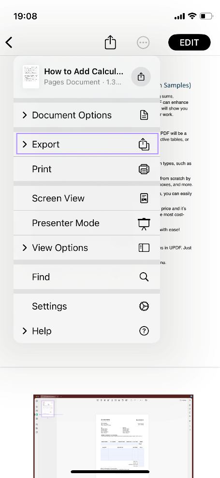The width and height of the screenshot is (220, 478).
Task: Tap the Document Options page icon
Action: [x=144, y=115]
